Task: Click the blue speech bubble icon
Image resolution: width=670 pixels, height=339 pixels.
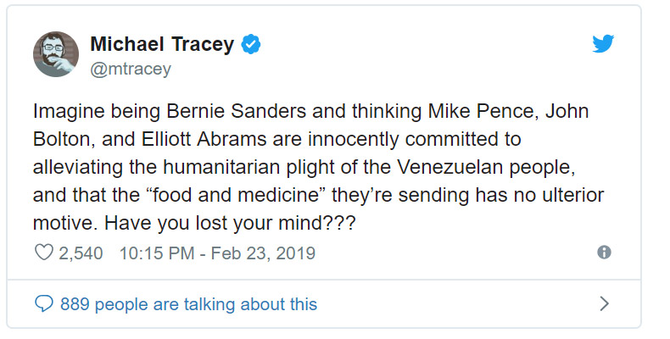Action: click(43, 303)
